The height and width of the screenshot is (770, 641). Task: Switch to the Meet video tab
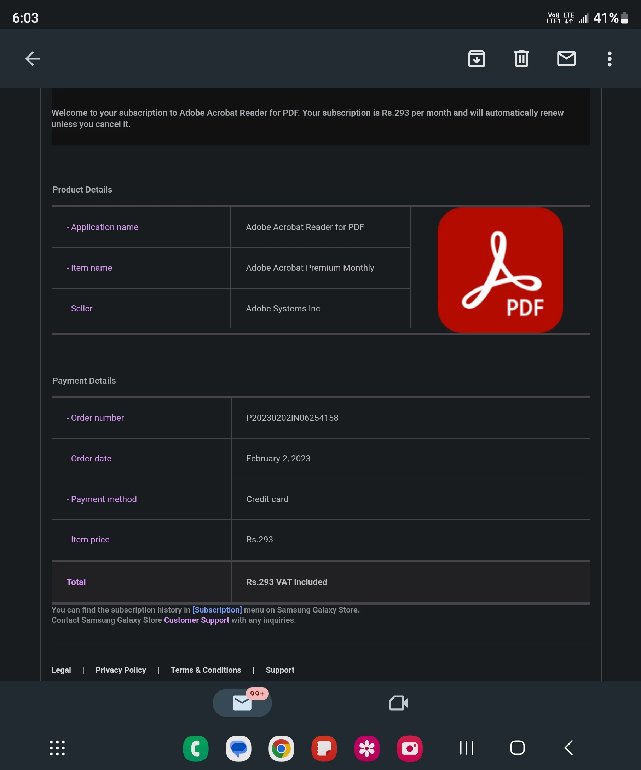coord(398,702)
